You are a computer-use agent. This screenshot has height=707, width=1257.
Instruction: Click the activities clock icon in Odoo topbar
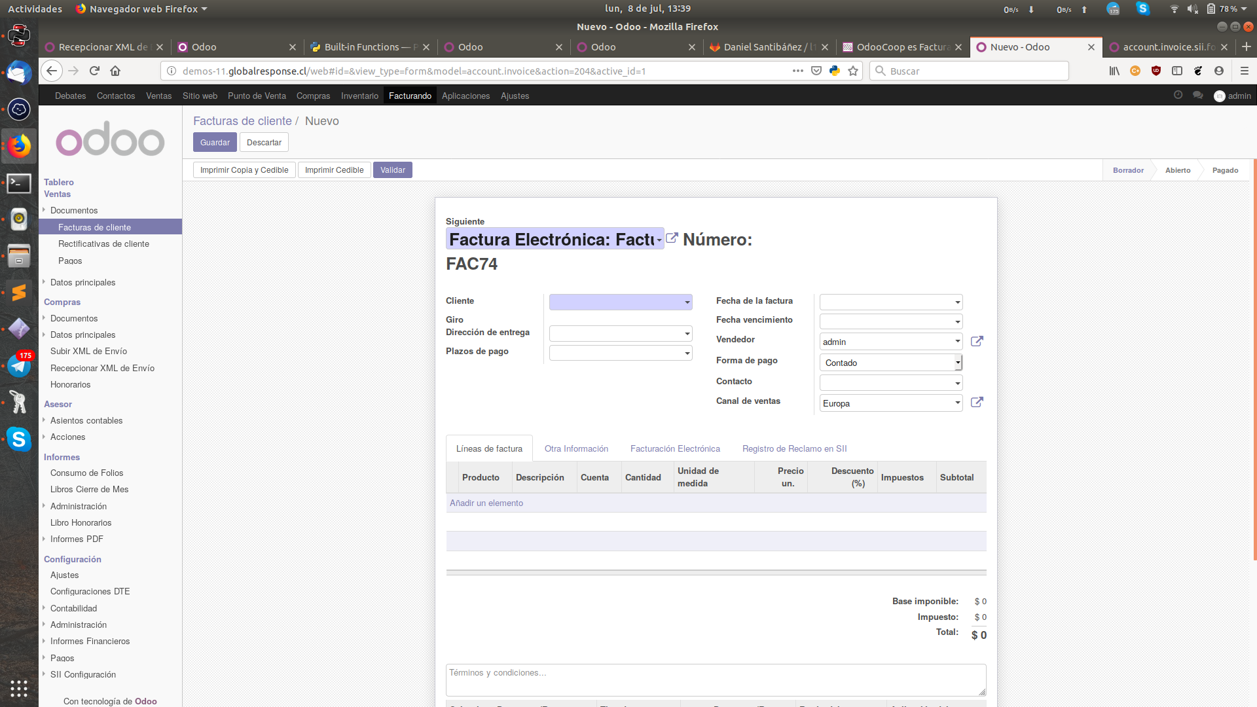point(1178,95)
